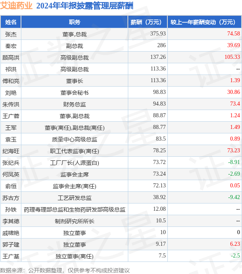Click the salary value 73.24
The width and height of the screenshot is (242, 274).
point(159,174)
